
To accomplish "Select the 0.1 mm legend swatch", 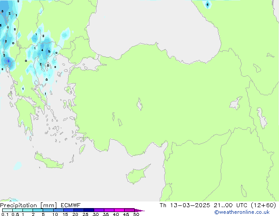I will (x=7, y=210).
